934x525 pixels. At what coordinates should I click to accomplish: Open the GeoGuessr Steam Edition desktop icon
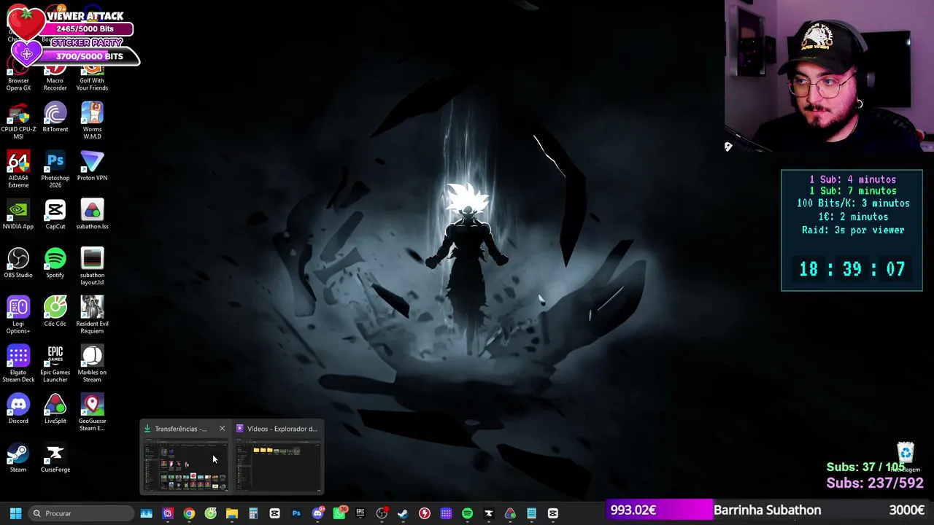point(92,413)
